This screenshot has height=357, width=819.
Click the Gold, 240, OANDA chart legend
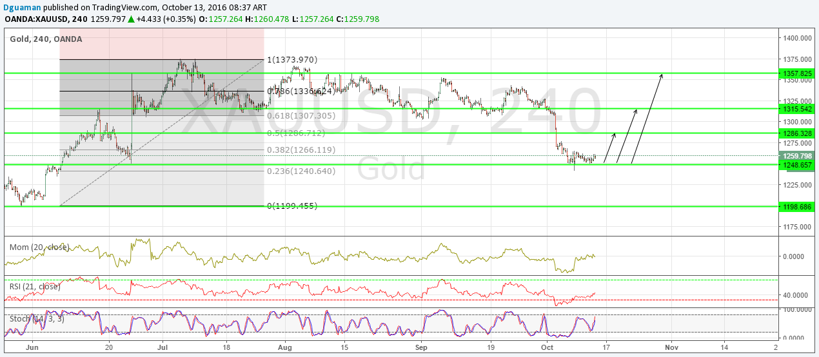tap(46, 39)
